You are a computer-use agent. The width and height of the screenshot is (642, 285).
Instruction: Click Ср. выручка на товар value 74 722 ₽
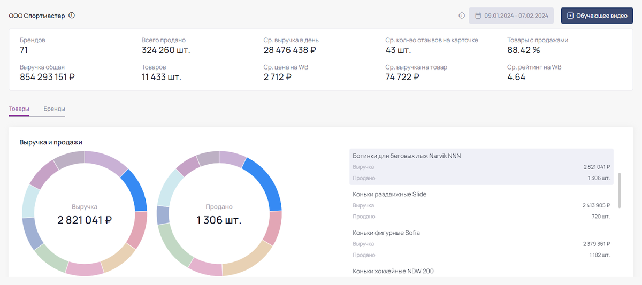click(402, 77)
